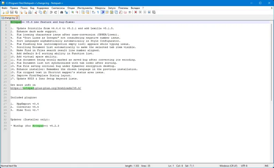The height and width of the screenshot is (168, 274).
Task: Click the Redo arrow icon
Action: 55,12
